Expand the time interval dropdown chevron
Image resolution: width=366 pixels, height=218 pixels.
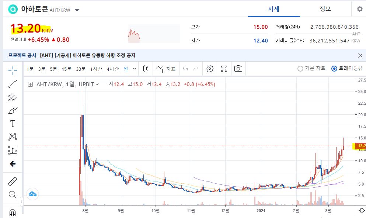pyautogui.click(x=135, y=69)
